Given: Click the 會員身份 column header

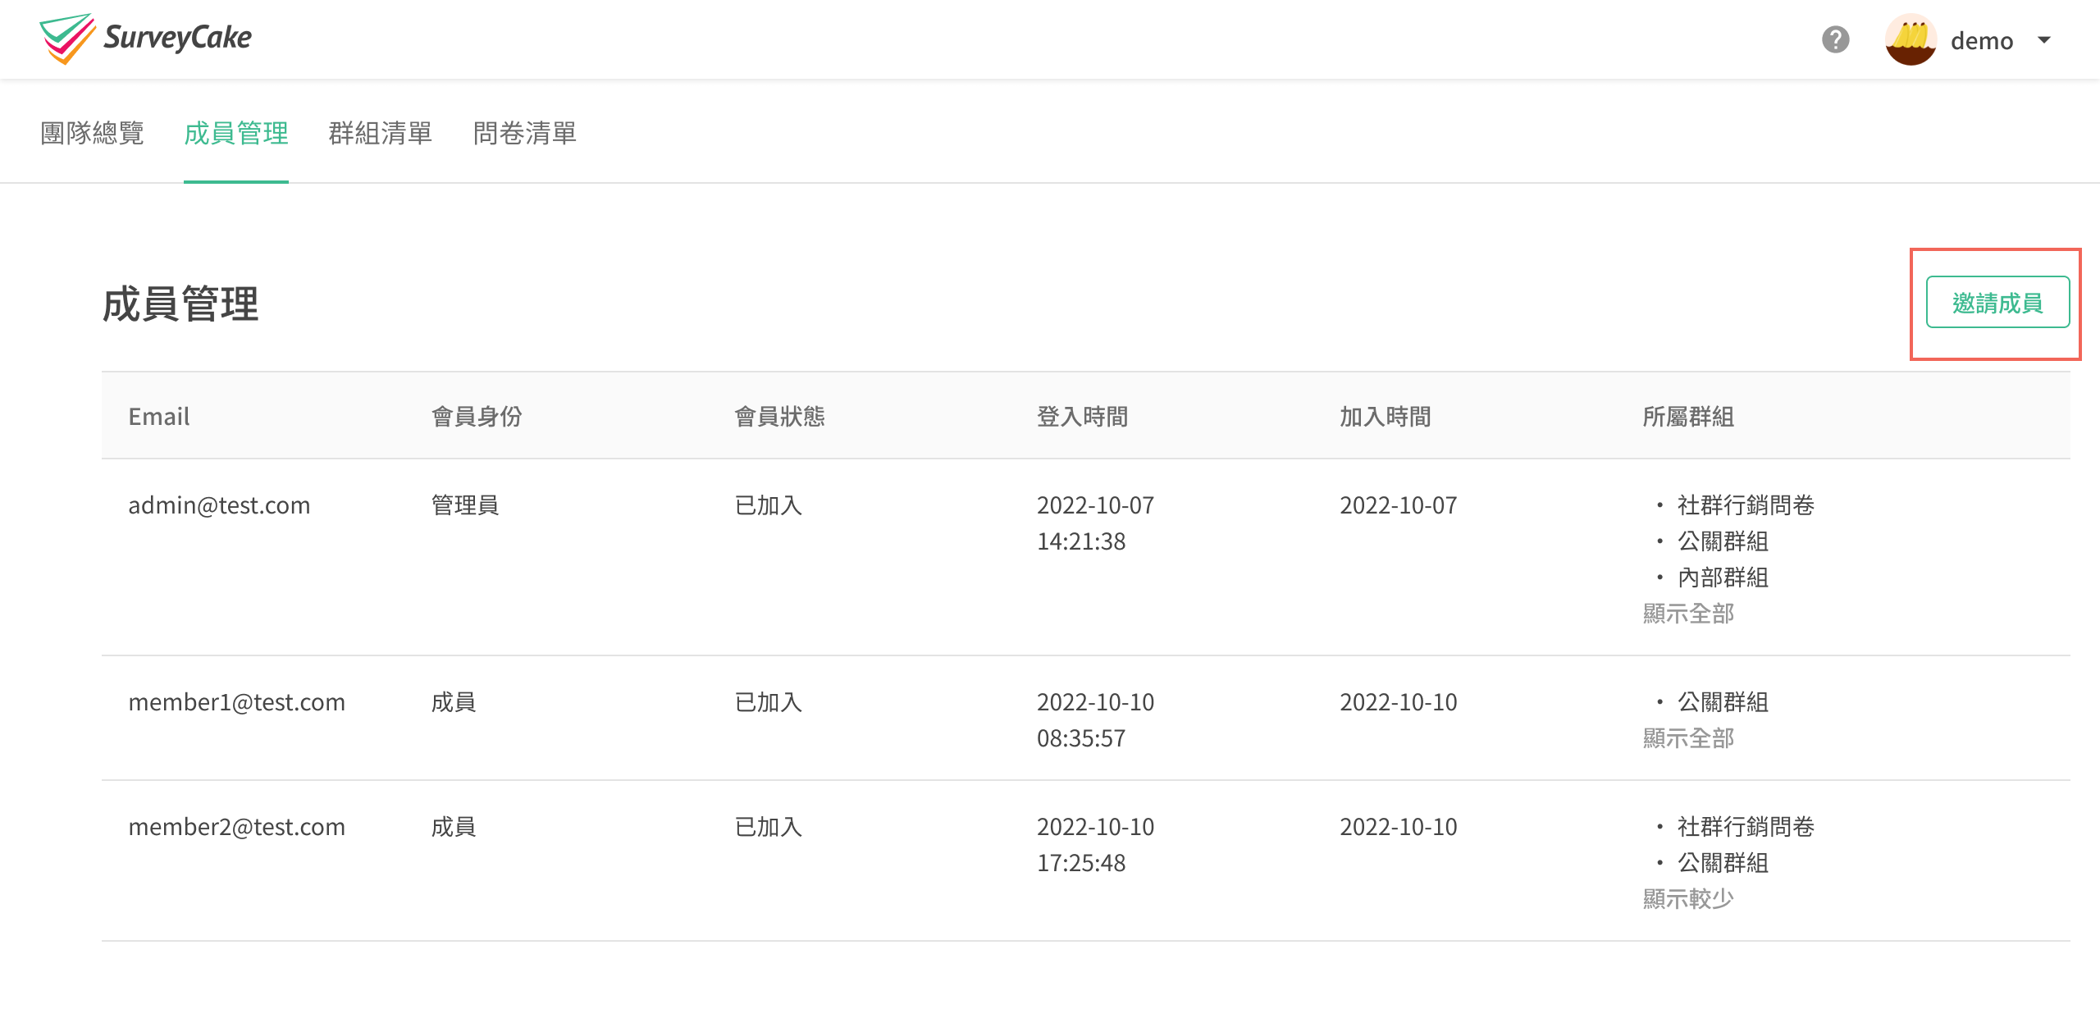Looking at the screenshot, I should (x=477, y=417).
